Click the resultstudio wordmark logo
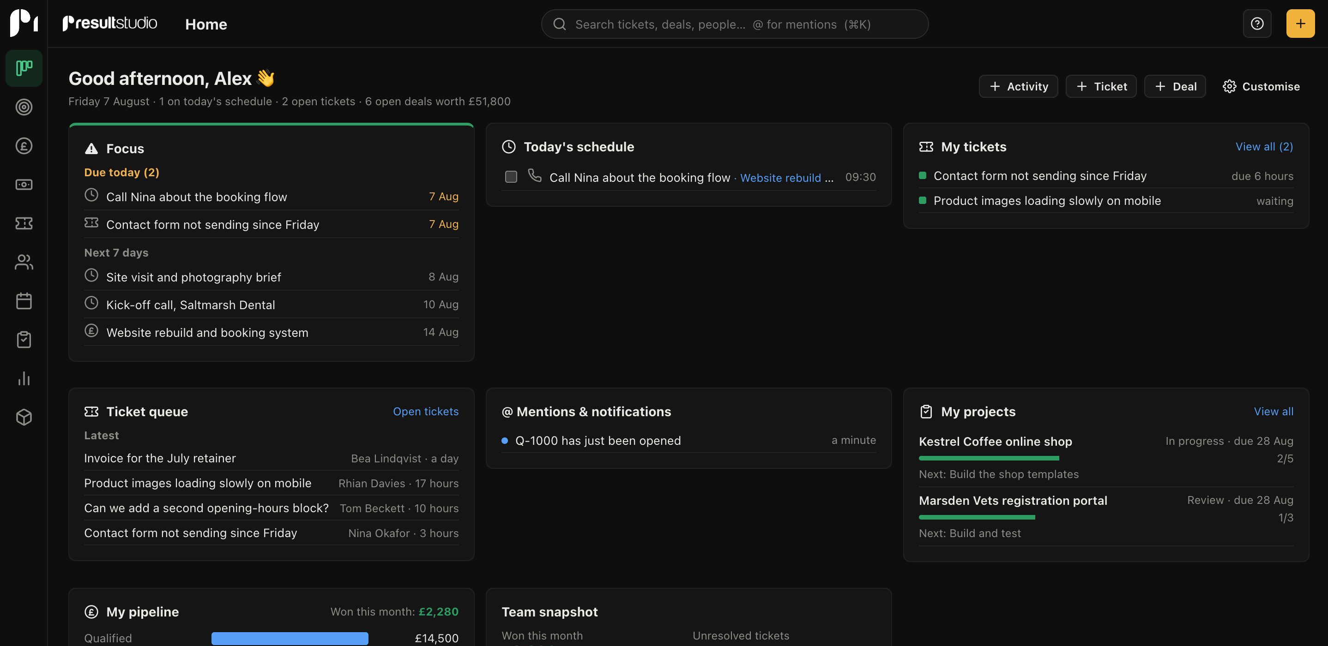 point(109,23)
